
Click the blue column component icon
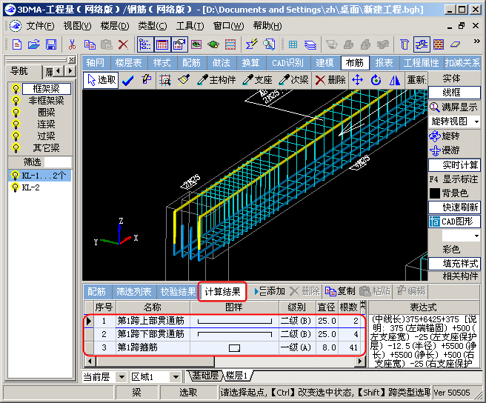coord(405,44)
